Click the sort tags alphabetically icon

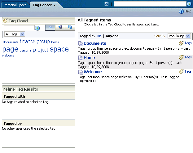[60, 27]
